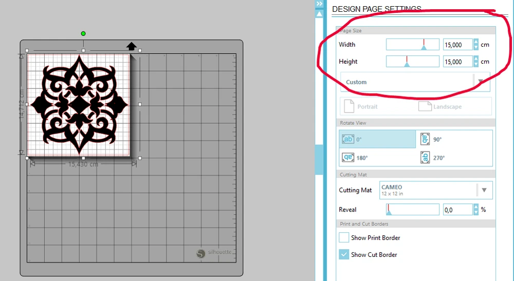Click the Portrait orientation page icon
The width and height of the screenshot is (514, 281).
click(x=349, y=106)
